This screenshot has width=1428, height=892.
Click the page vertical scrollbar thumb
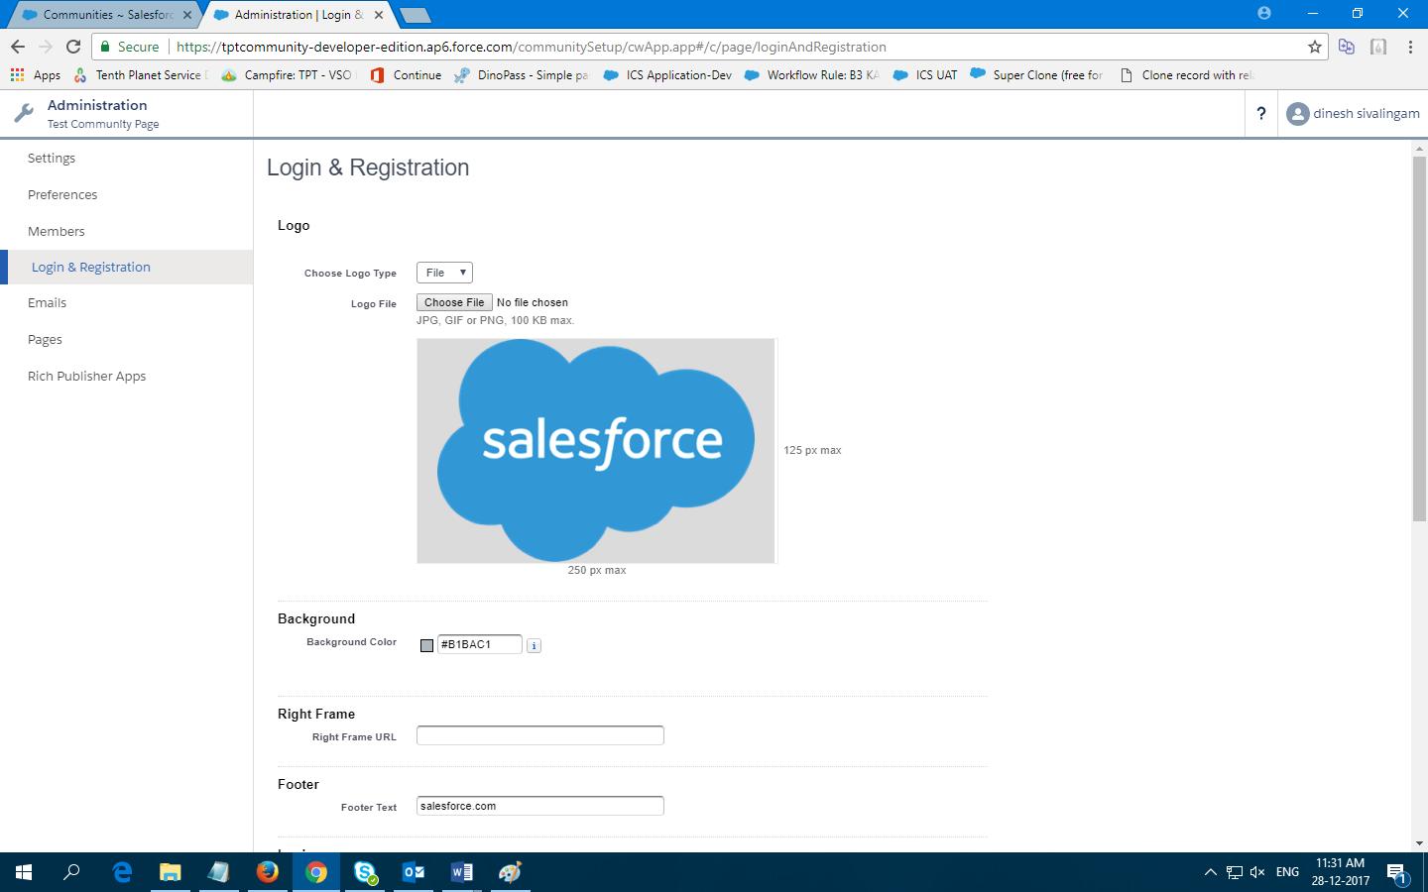(1419, 337)
